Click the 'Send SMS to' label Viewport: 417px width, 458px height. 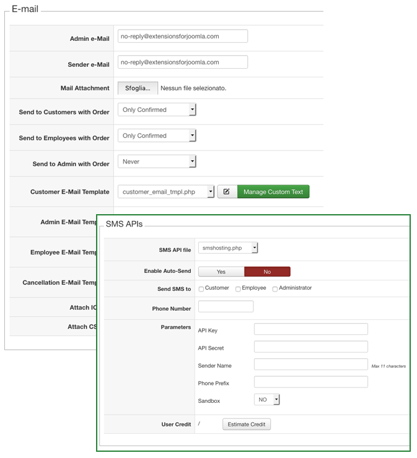[x=174, y=289]
